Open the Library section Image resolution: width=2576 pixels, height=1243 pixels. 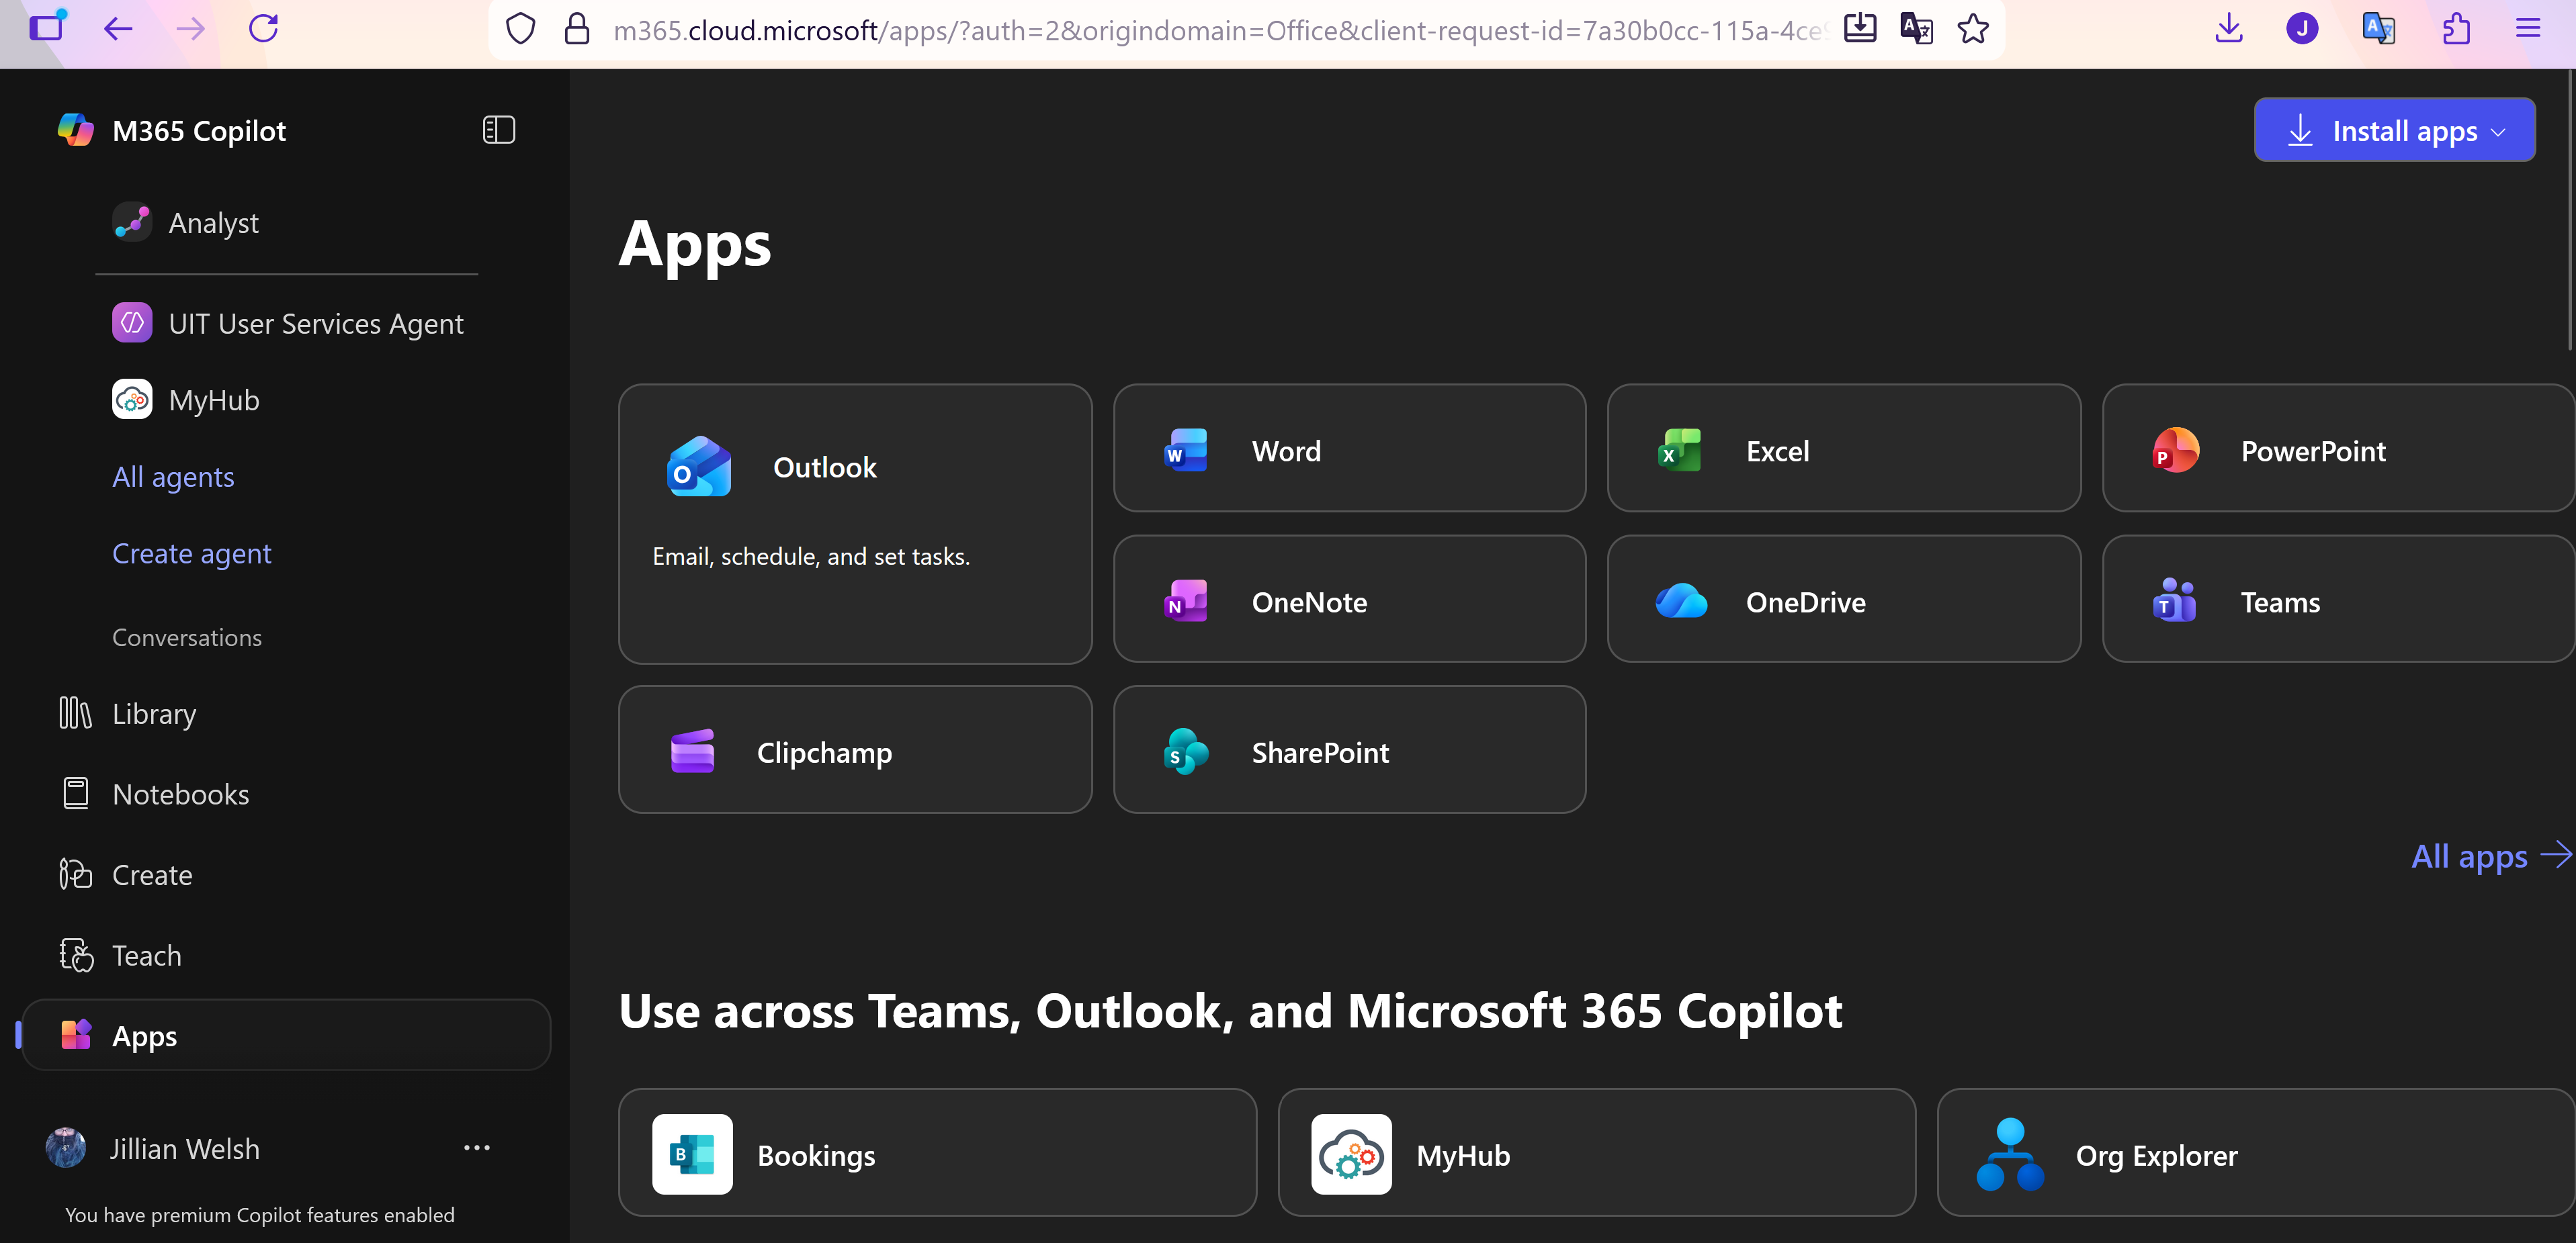[154, 712]
